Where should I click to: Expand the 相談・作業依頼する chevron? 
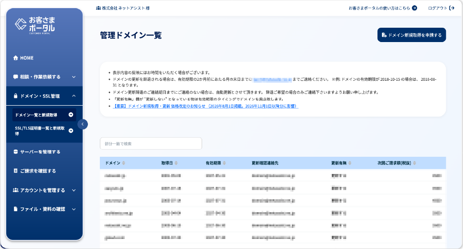click(74, 77)
